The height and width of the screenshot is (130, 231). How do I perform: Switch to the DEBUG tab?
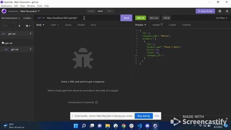pyautogui.click(x=100, y=11)
